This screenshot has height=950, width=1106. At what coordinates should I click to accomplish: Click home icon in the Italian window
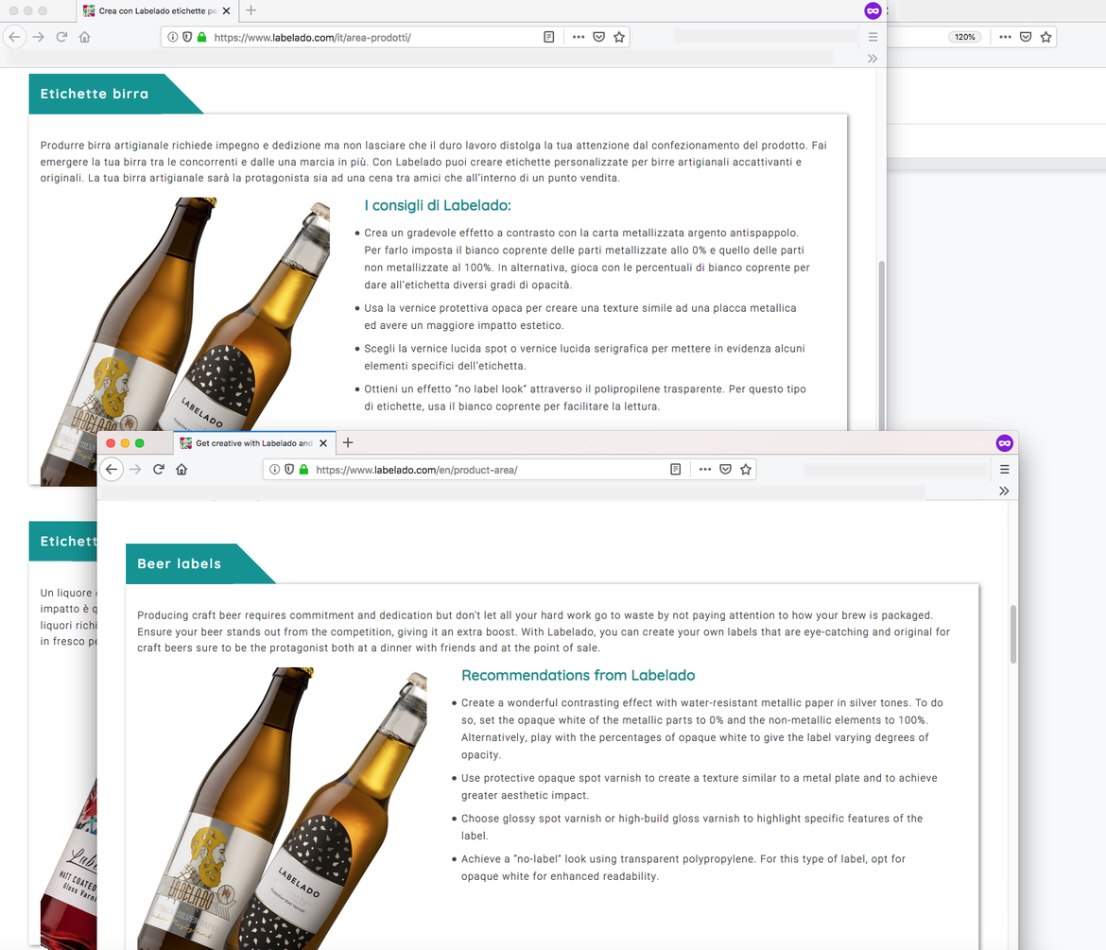coord(84,38)
